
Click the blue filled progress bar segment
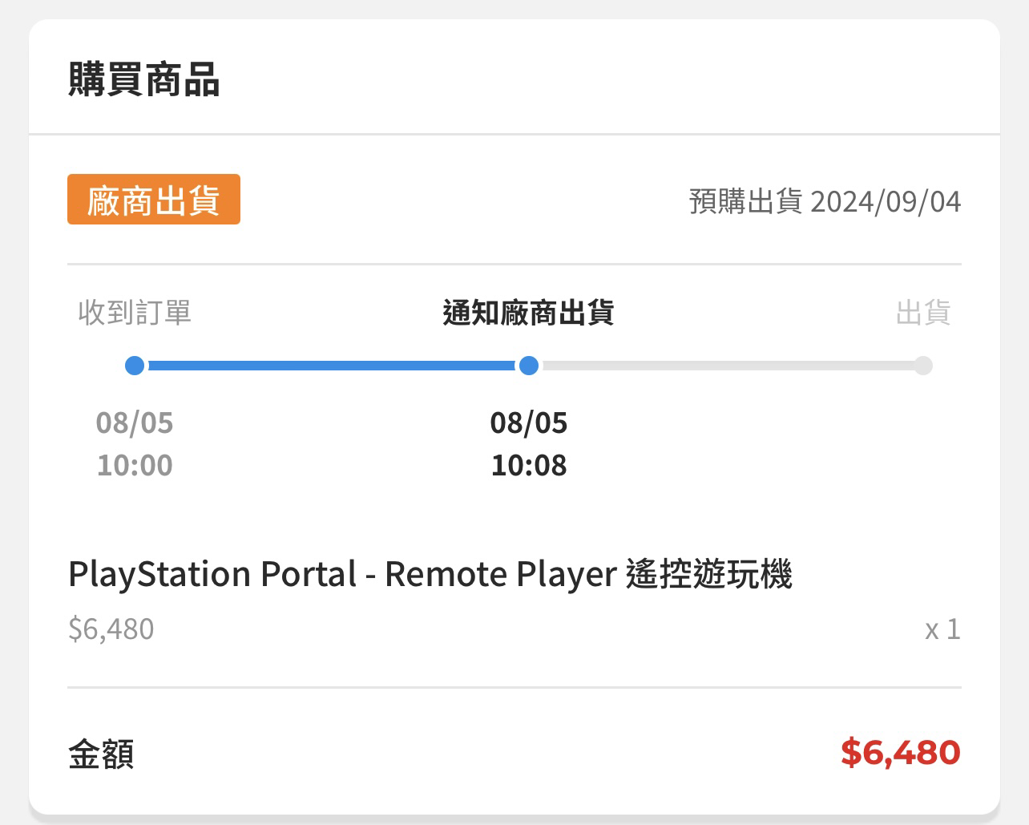(x=330, y=366)
